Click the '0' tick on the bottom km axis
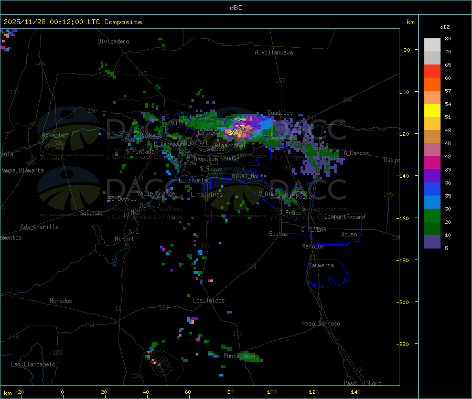Viewport: 472px width, 399px height. 62,392
